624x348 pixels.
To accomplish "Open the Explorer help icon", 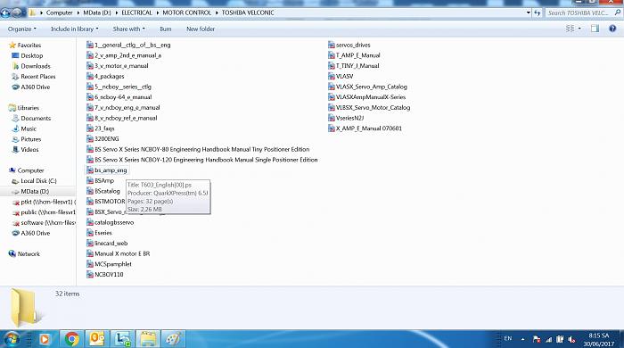I will coord(612,29).
